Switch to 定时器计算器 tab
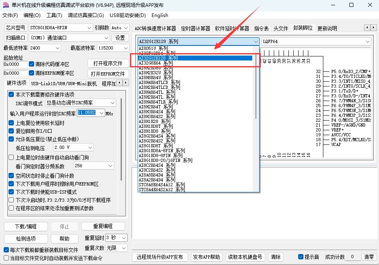The height and width of the screenshot is (265, 379). pyautogui.click(x=195, y=28)
